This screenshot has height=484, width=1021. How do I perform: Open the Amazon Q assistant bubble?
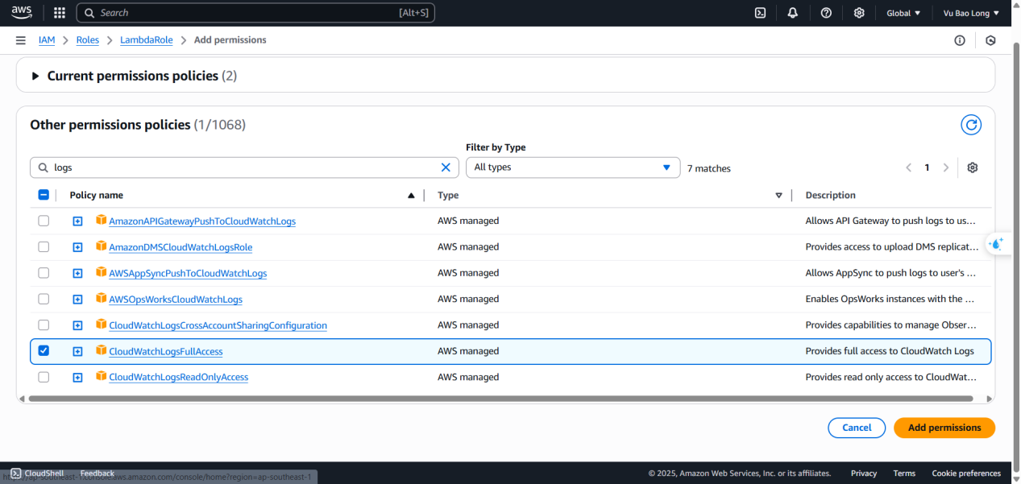pos(997,244)
